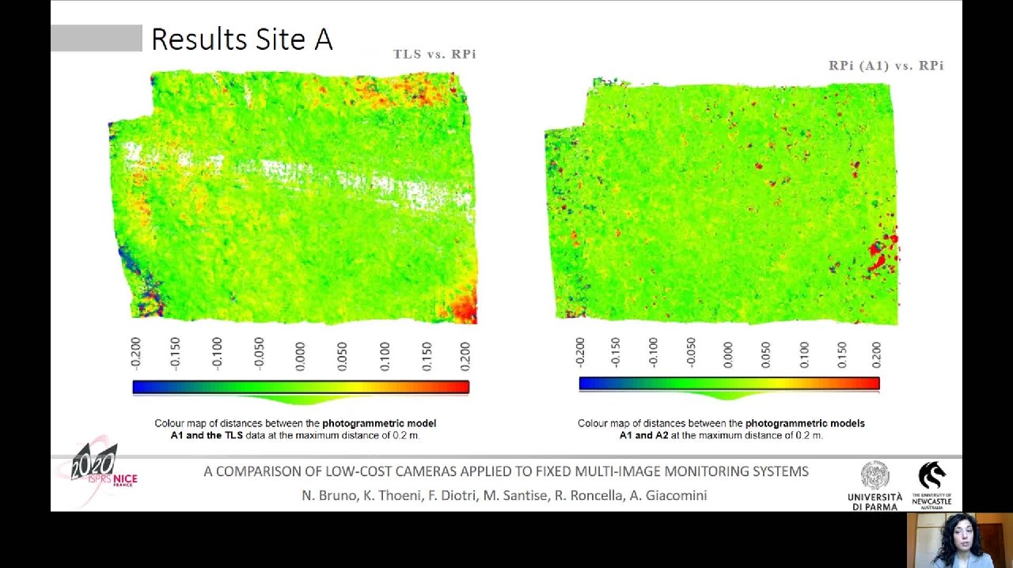
Task: Click the 'RPi (A1) vs. RPi' heading label
Action: (x=886, y=66)
